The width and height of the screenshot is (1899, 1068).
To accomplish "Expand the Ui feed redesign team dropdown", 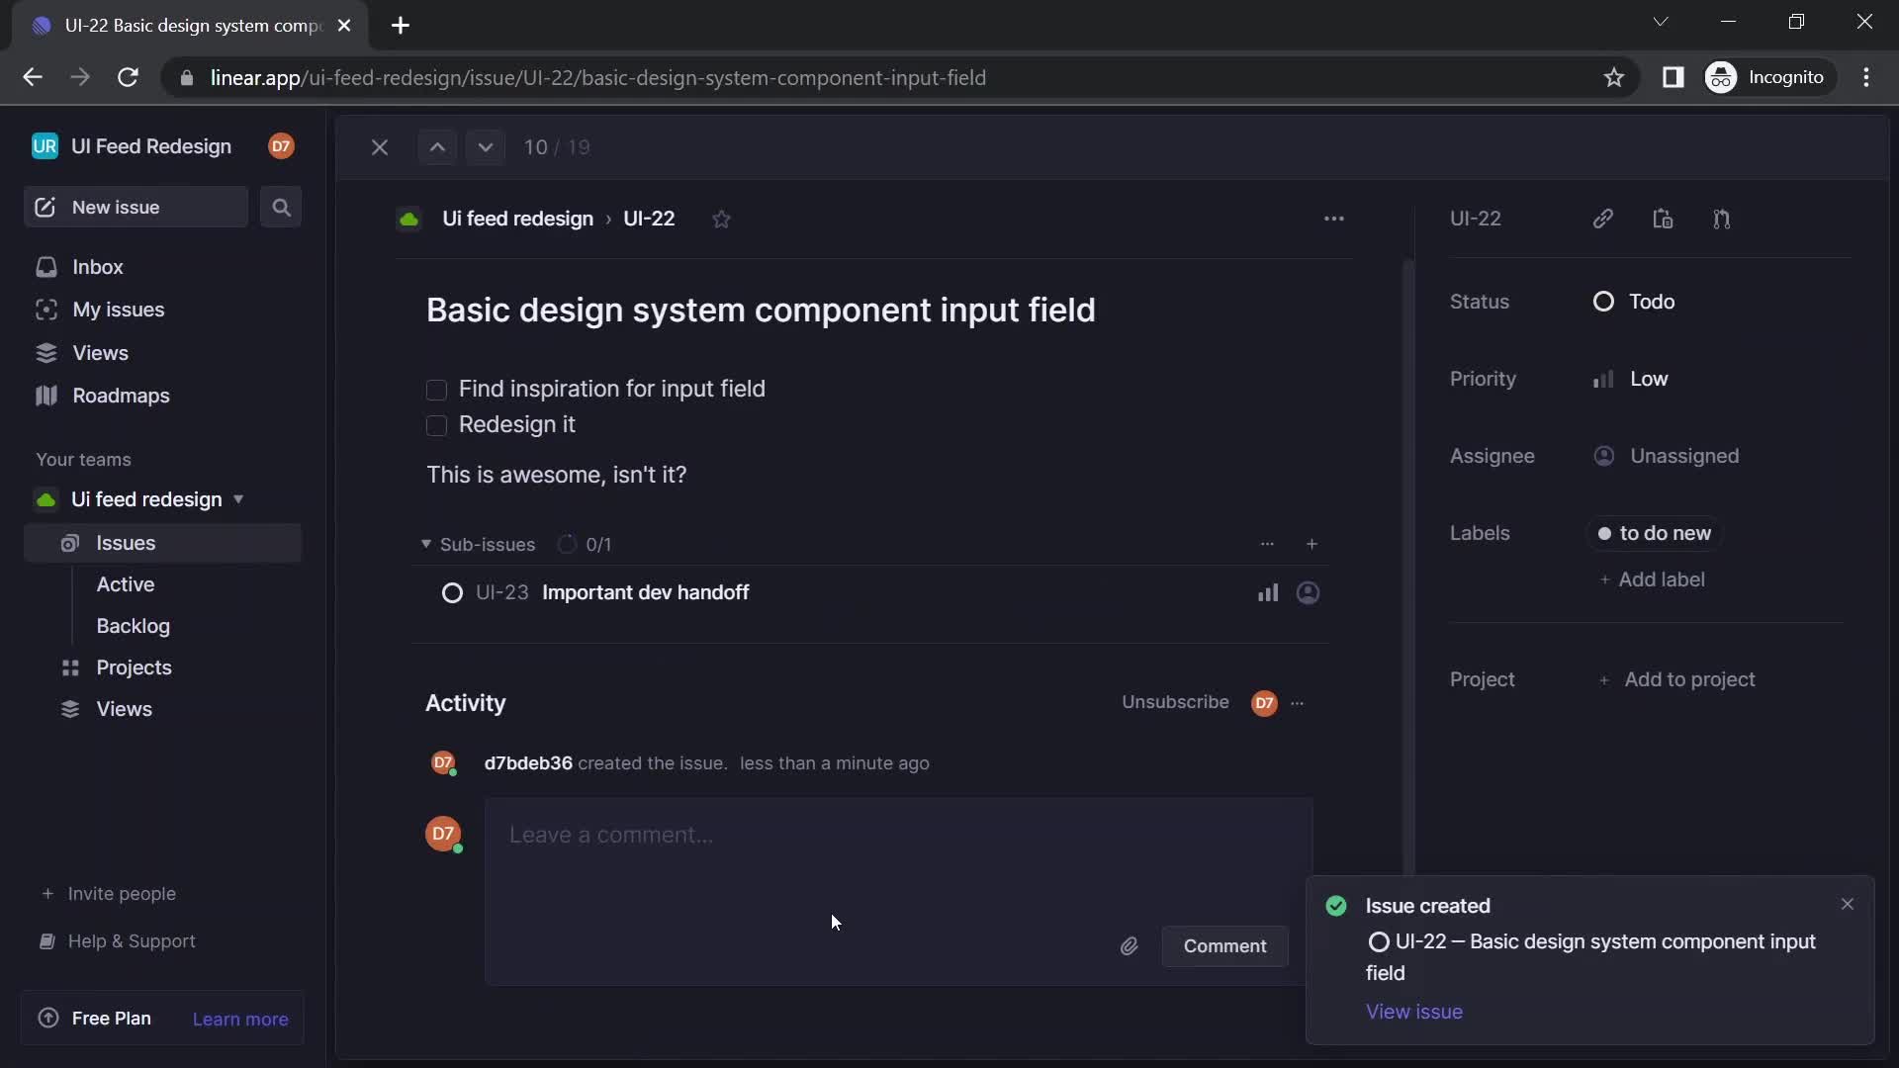I will point(238,499).
